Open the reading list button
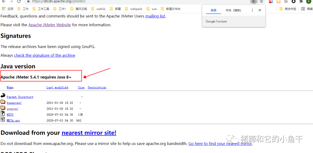The width and height of the screenshot is (313, 153). tap(307, 9)
